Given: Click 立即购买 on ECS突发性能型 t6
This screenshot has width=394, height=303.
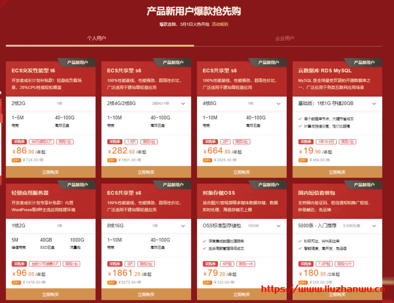Looking at the screenshot, I should pos(51,172).
